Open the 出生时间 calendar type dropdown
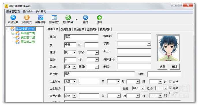The image size is (198, 105). [x=74, y=82]
